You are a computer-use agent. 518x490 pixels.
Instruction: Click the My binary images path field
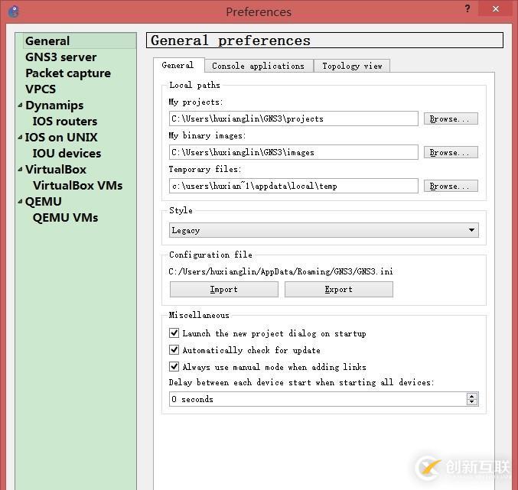(x=293, y=152)
